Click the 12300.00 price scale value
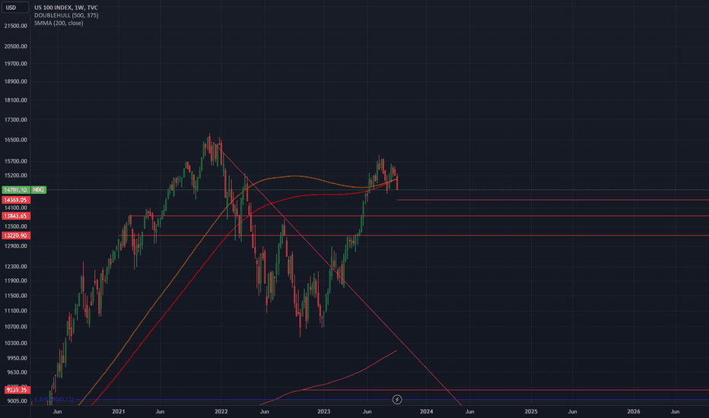This screenshot has height=418, width=709. 15,267
